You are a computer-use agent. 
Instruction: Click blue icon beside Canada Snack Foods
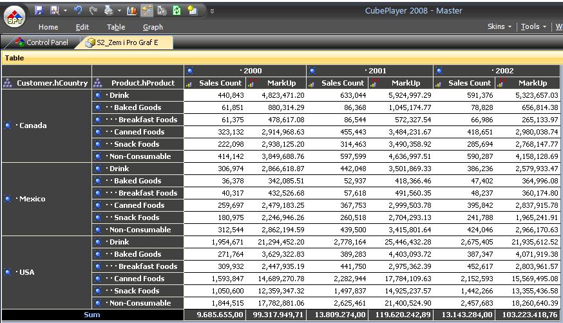coord(98,144)
